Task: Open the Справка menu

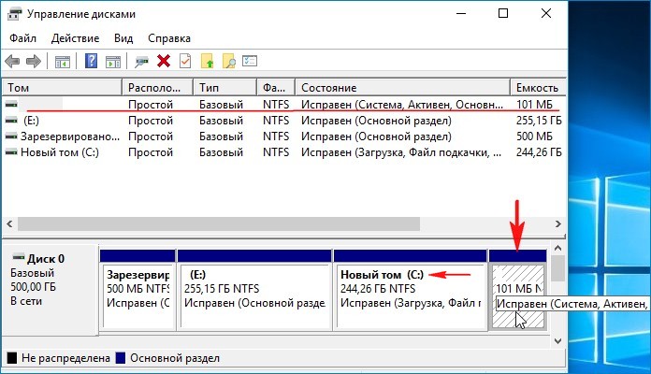Action: 169,38
